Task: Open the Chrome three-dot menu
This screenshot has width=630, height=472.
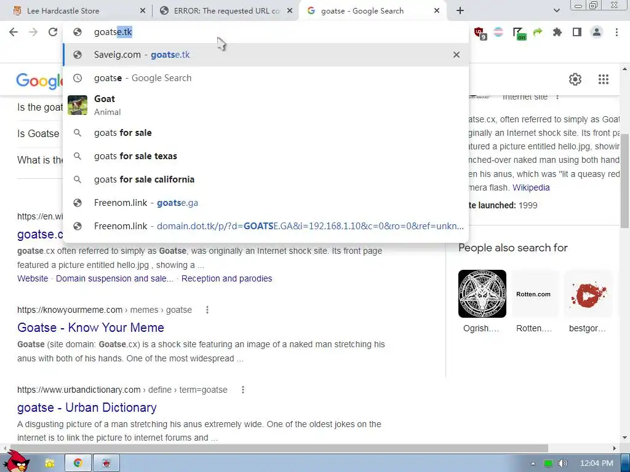Action: pyautogui.click(x=616, y=32)
